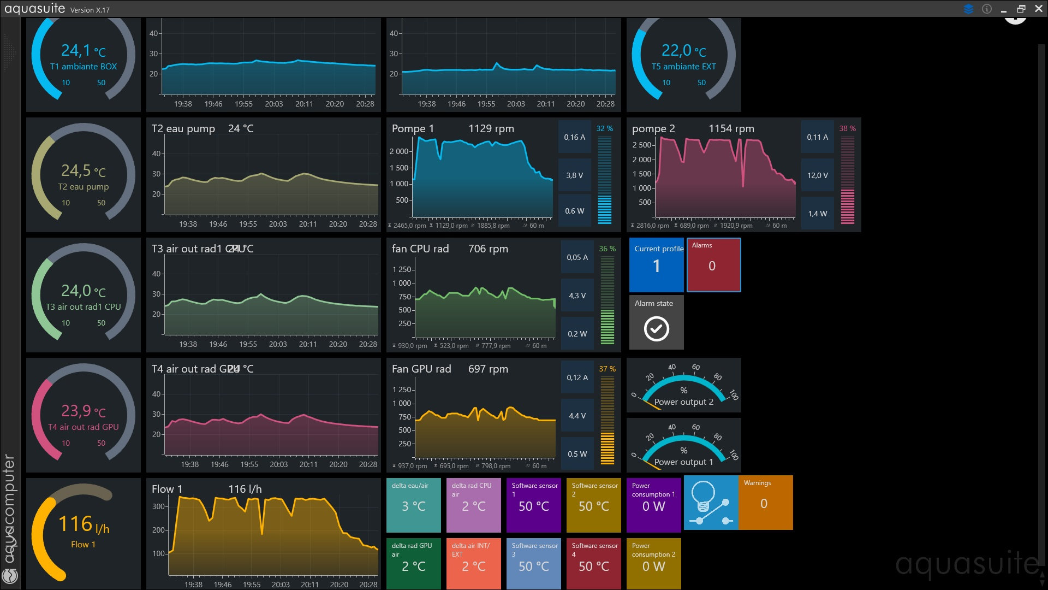This screenshot has width=1048, height=590.
Task: Click the fan CPU rad 0,05 A value box
Action: pyautogui.click(x=577, y=257)
